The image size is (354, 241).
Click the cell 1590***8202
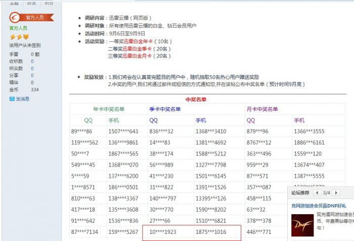click(211, 210)
